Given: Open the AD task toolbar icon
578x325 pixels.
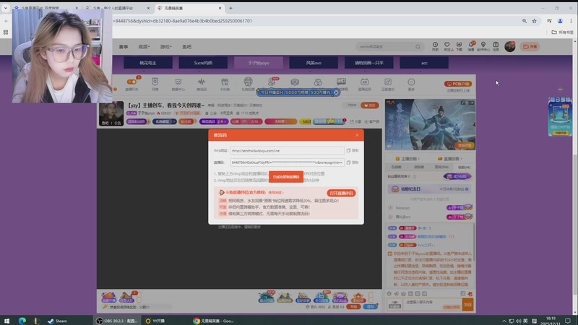Looking at the screenshot, I should click(365, 82).
